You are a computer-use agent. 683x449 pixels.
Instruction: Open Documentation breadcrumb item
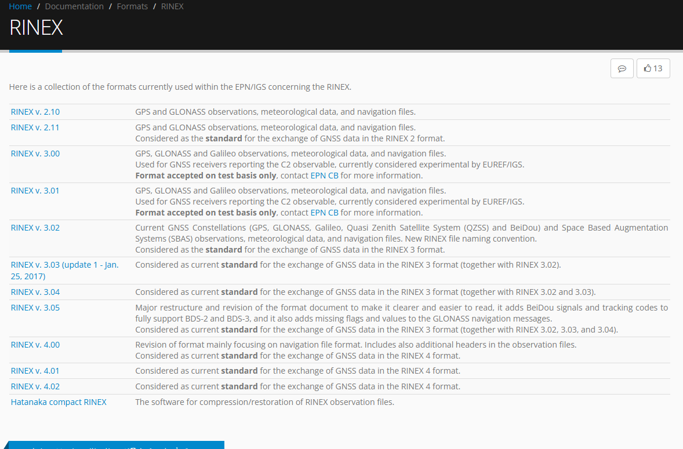coord(74,6)
